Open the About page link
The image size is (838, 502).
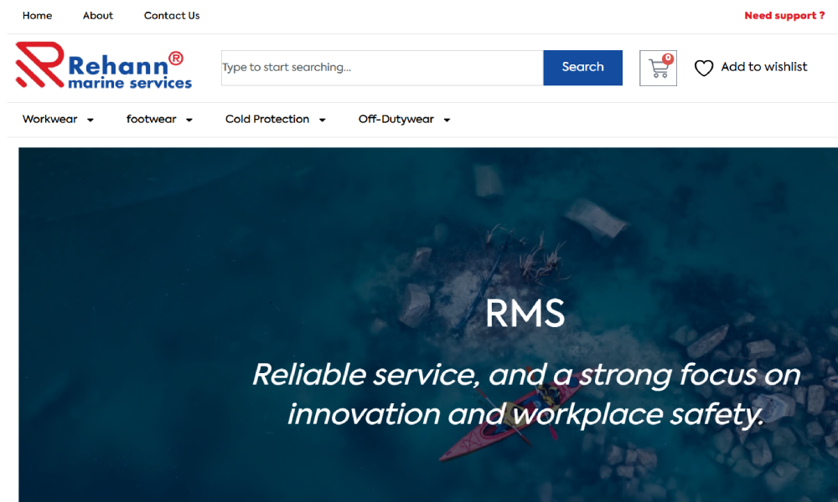98,15
